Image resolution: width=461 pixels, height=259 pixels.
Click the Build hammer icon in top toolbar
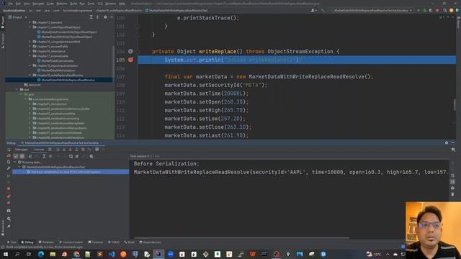323,10
